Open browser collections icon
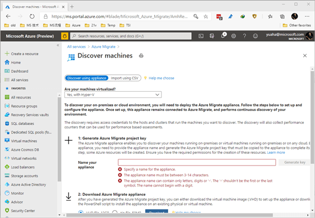 click(282, 16)
